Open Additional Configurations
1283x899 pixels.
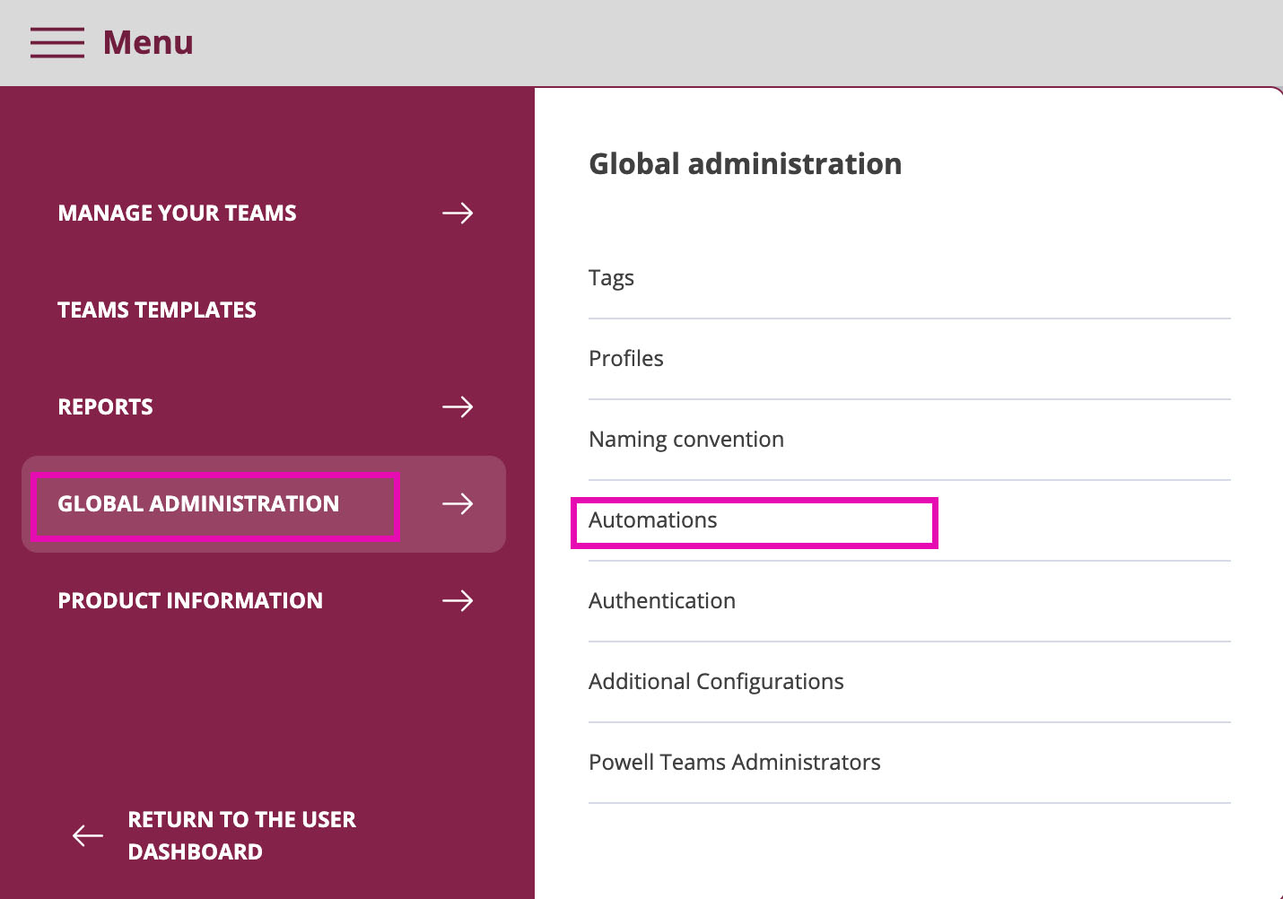click(x=910, y=682)
